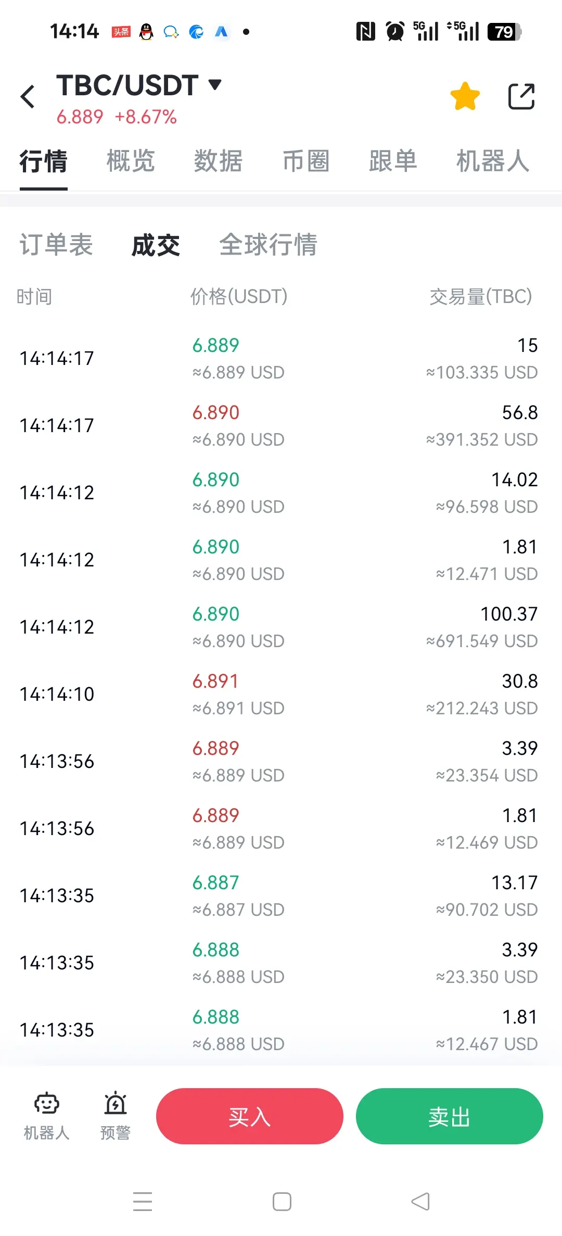Switch to the 订单表 order book sub-tab
The height and width of the screenshot is (1236, 562).
56,245
